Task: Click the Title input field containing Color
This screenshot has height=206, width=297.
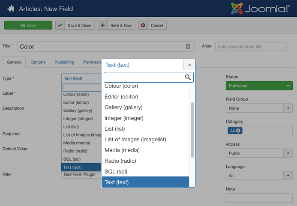Action: point(106,46)
